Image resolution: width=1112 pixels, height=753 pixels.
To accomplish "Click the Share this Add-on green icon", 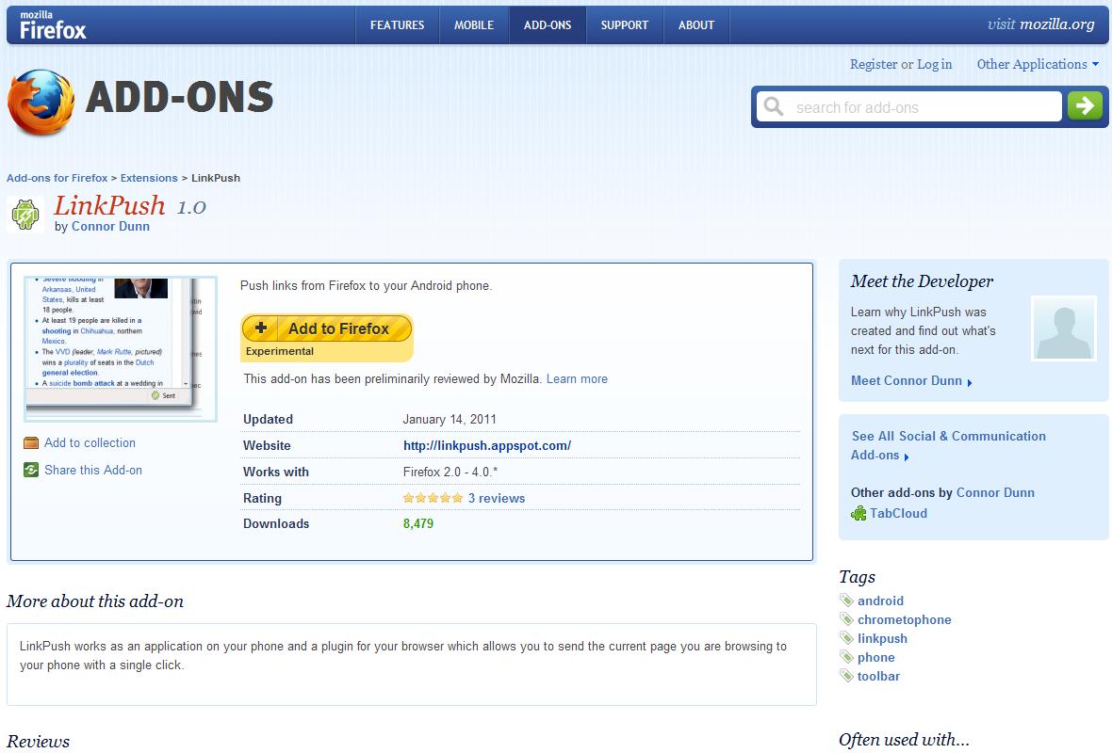I will point(31,470).
